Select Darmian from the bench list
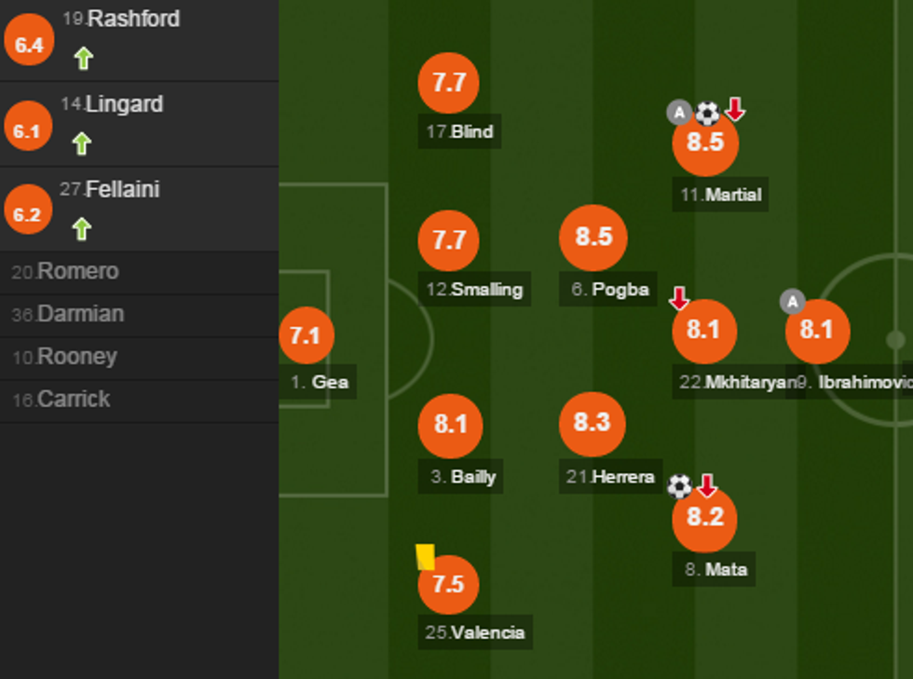The width and height of the screenshot is (913, 679). coord(68,314)
